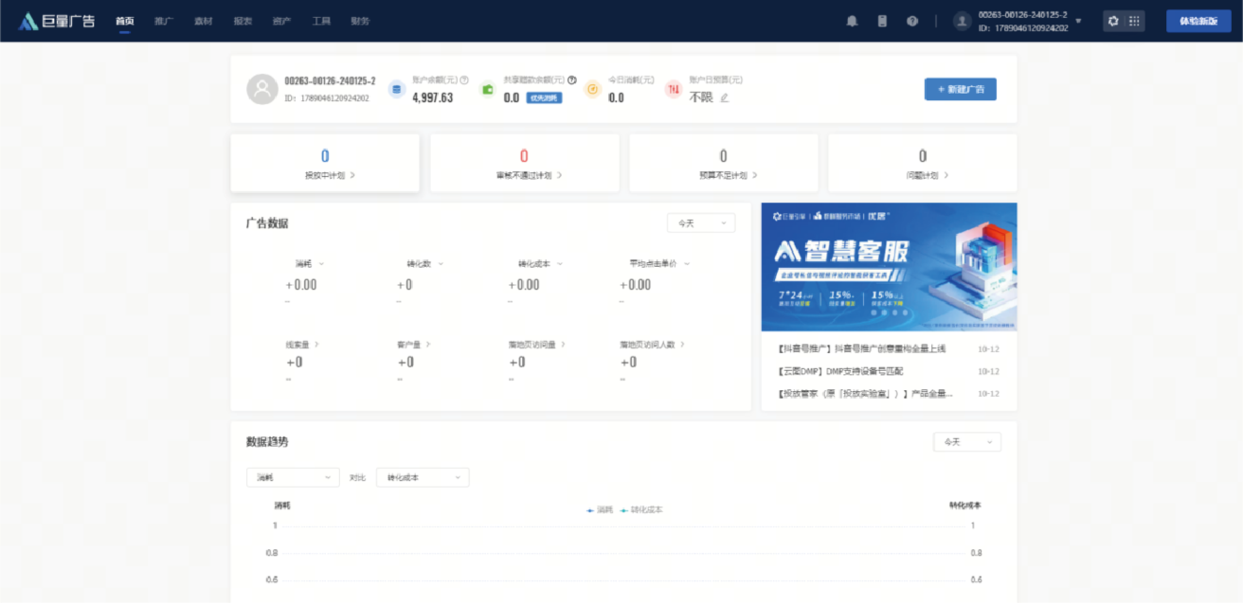Open 今天 dropdown in 数据趋势 panel
Screen dimensions: 1243x604
tap(966, 442)
